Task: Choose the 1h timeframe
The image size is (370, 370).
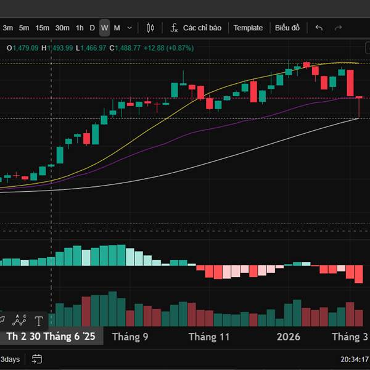Action: [x=80, y=28]
